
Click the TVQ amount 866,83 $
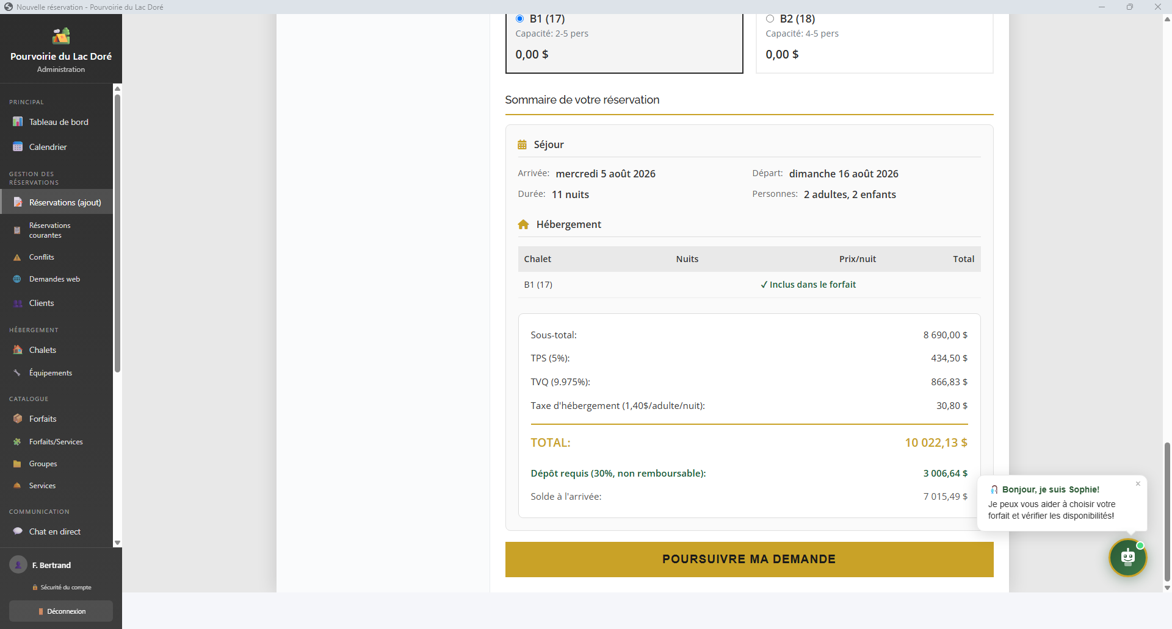(949, 382)
